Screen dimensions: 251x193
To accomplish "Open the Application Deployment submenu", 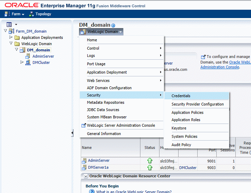I will pyautogui.click(x=122, y=72).
